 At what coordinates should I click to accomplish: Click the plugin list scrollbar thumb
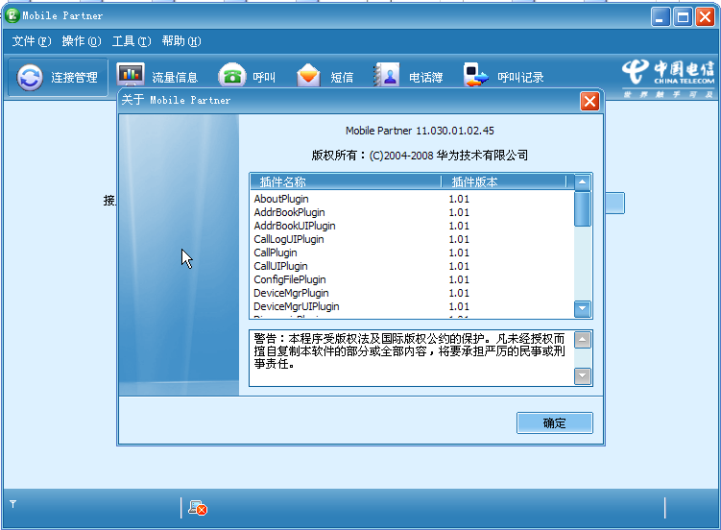[x=582, y=208]
